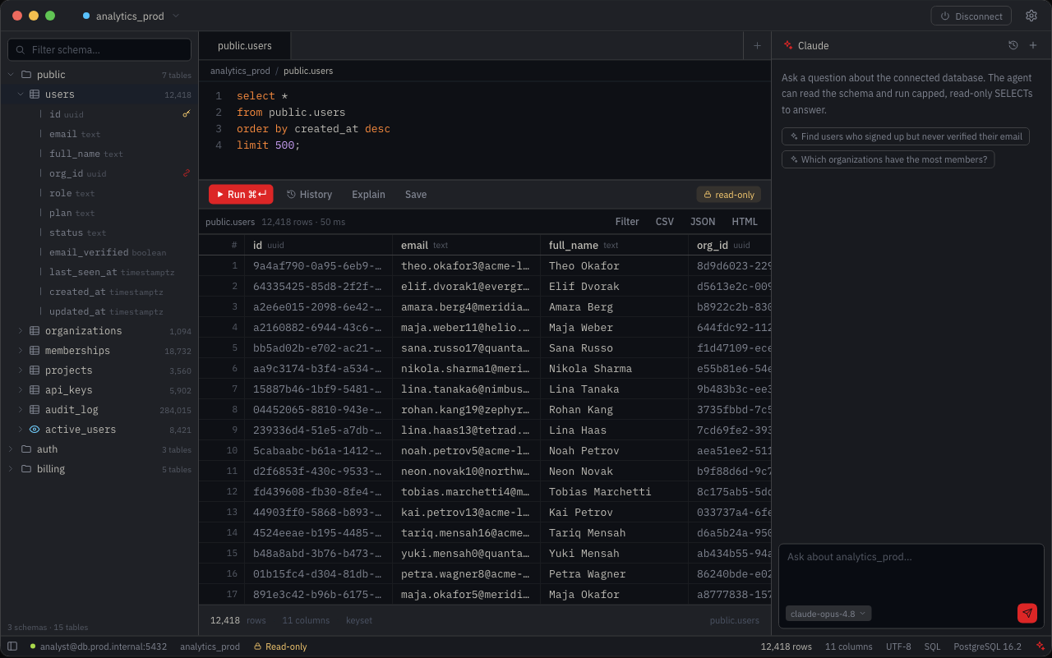Export results as CSV

click(x=665, y=222)
